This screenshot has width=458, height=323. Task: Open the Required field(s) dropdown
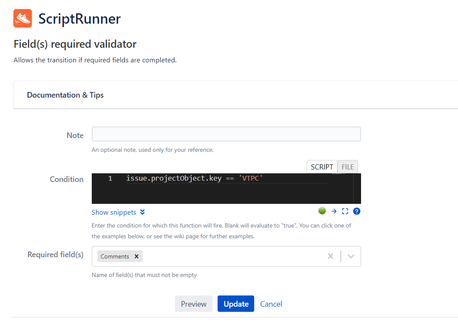point(349,256)
